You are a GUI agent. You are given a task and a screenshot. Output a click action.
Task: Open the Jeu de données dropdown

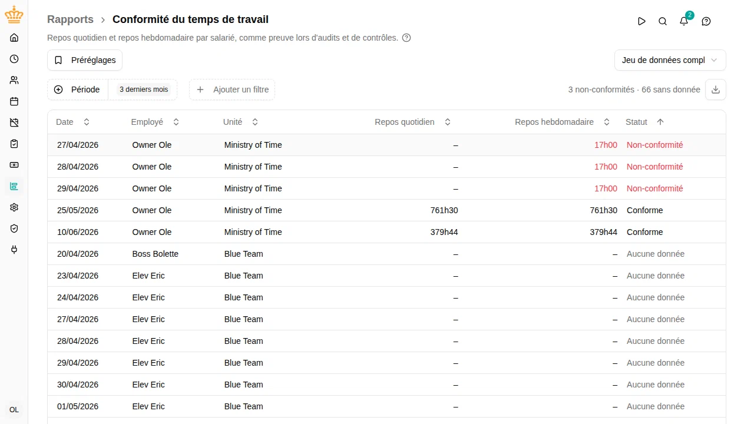[670, 60]
